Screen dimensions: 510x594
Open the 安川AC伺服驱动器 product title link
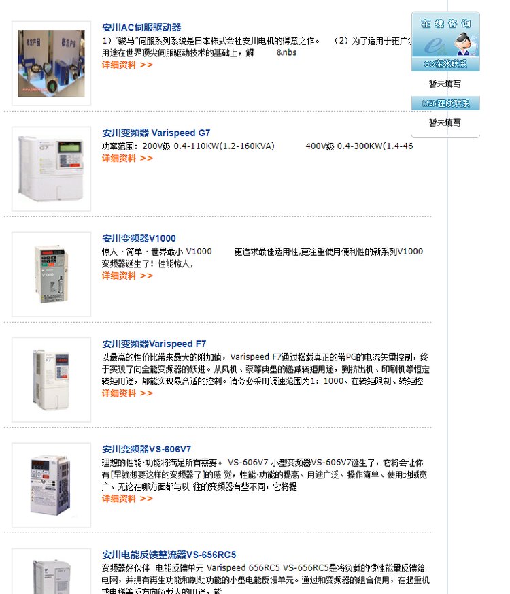coord(141,27)
